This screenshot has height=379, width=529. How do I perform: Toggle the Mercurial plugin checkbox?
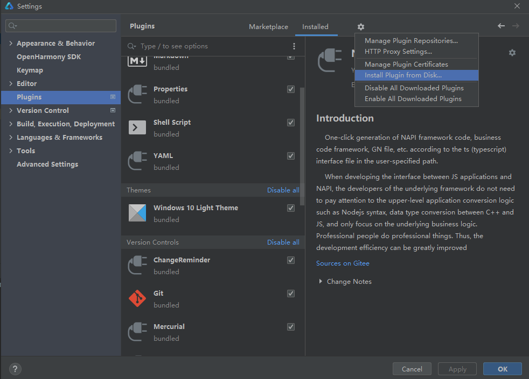coord(290,327)
